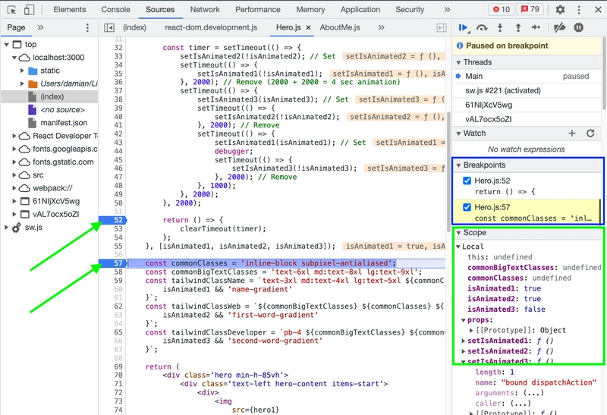The image size is (607, 415).
Task: Switch to the Console panel
Action: (x=116, y=9)
